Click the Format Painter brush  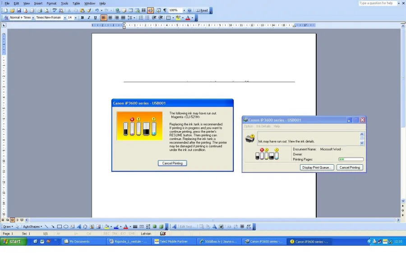click(89, 11)
